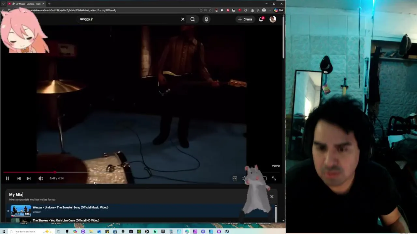
Task: Open the Copilot Chat button
Action: pos(279,10)
